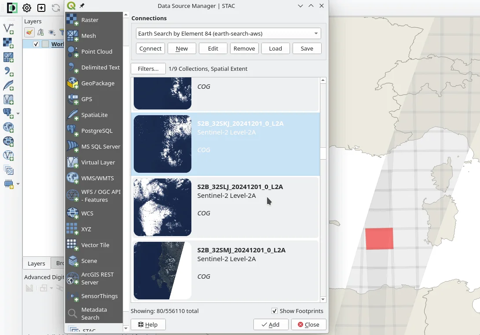Screen dimensions: 480x335
Task: Toggle World layer visibility checkbox
Action: click(36, 44)
